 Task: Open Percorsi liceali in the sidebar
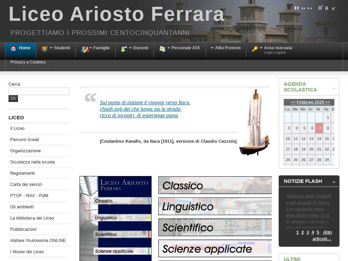coord(24,140)
